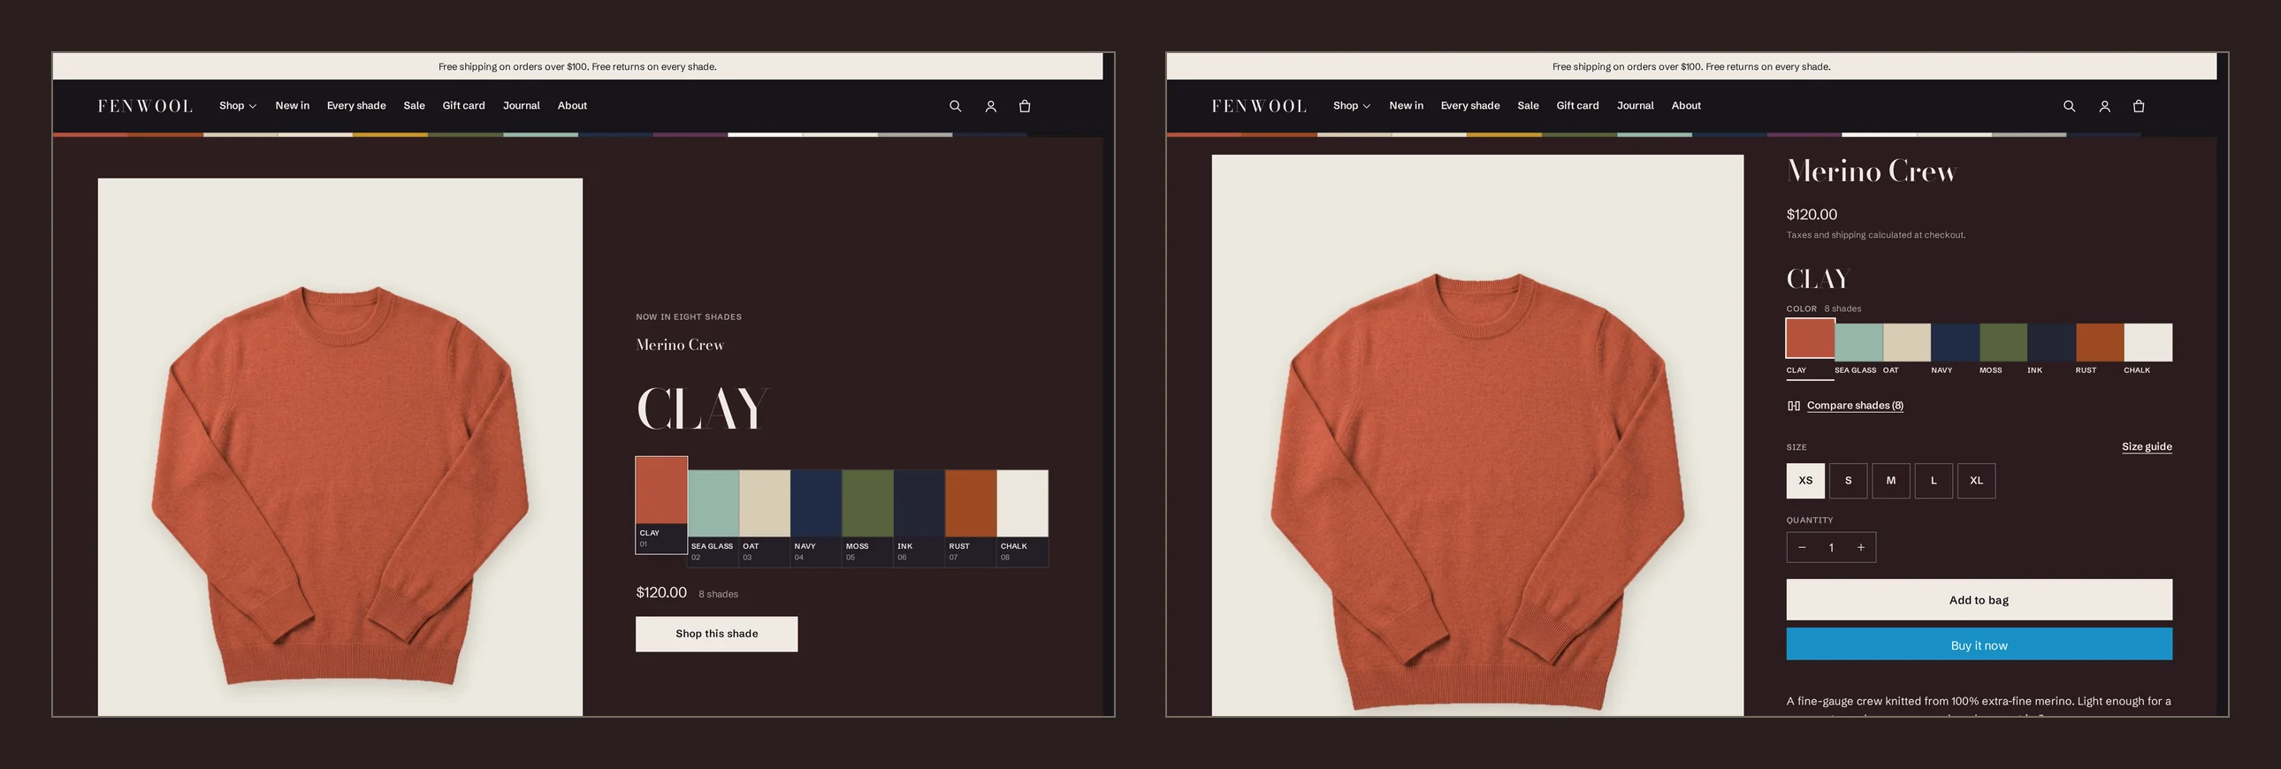Decrease quantity with the minus button
Viewport: 2281px width, 769px height.
coord(1802,548)
